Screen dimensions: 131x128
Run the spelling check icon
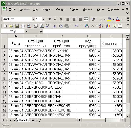click(47, 26)
